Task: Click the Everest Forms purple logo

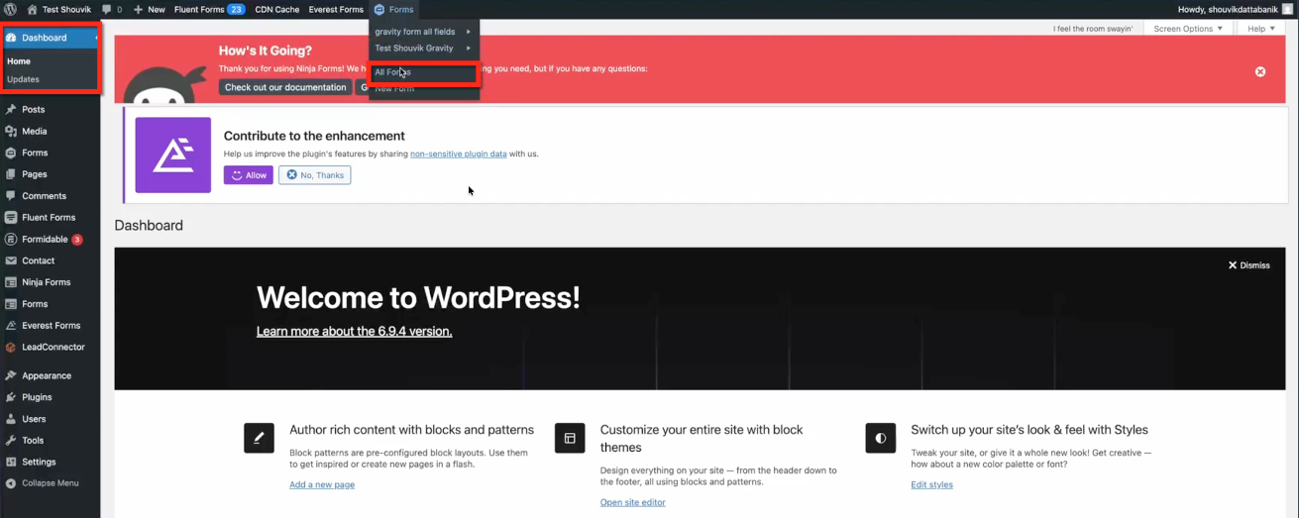Action: point(173,155)
